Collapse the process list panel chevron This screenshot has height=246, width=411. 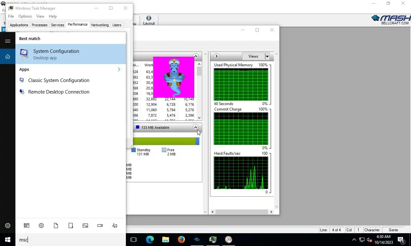196,56
